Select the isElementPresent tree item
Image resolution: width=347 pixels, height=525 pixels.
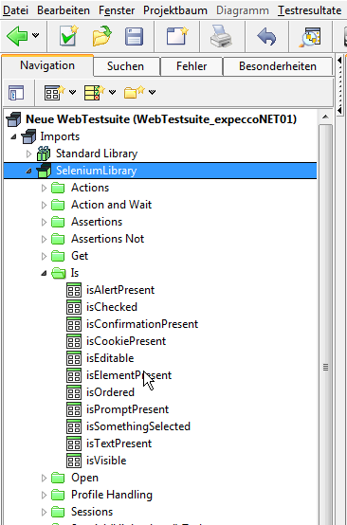coord(129,375)
